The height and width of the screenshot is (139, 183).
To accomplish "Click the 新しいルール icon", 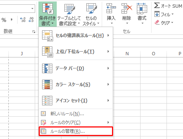I will [44, 114].
